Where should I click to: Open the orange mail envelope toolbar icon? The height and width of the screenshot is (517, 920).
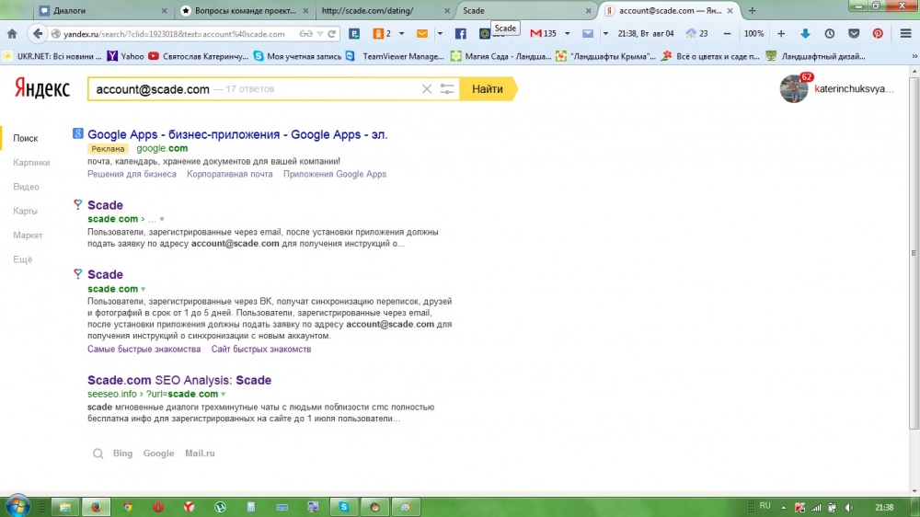point(422,34)
